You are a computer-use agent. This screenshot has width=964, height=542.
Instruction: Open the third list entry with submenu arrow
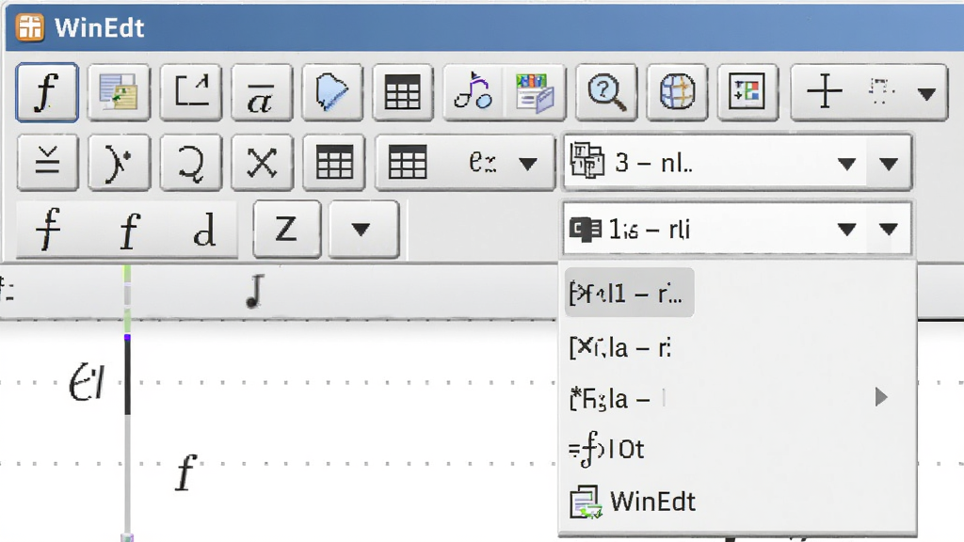click(738, 398)
